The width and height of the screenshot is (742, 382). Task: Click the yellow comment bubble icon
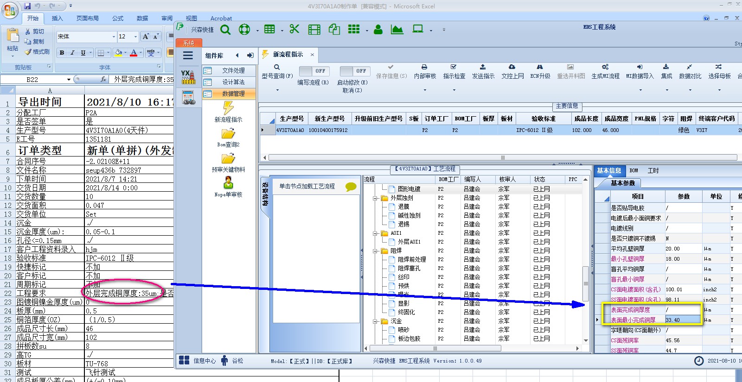pos(351,187)
